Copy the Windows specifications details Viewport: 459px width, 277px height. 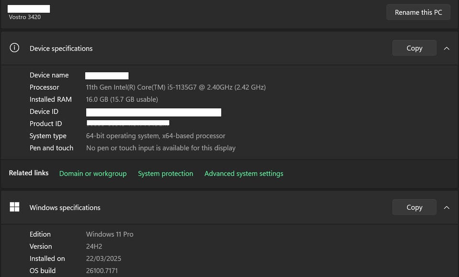[414, 207]
